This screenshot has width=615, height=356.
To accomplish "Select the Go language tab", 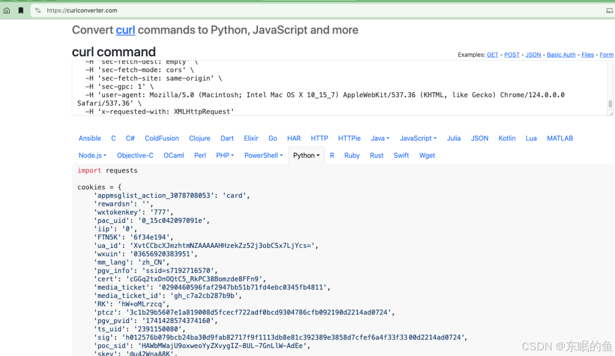I will click(x=273, y=138).
